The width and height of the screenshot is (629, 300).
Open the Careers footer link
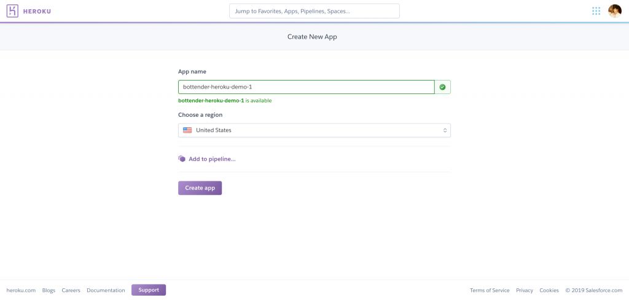click(x=71, y=290)
